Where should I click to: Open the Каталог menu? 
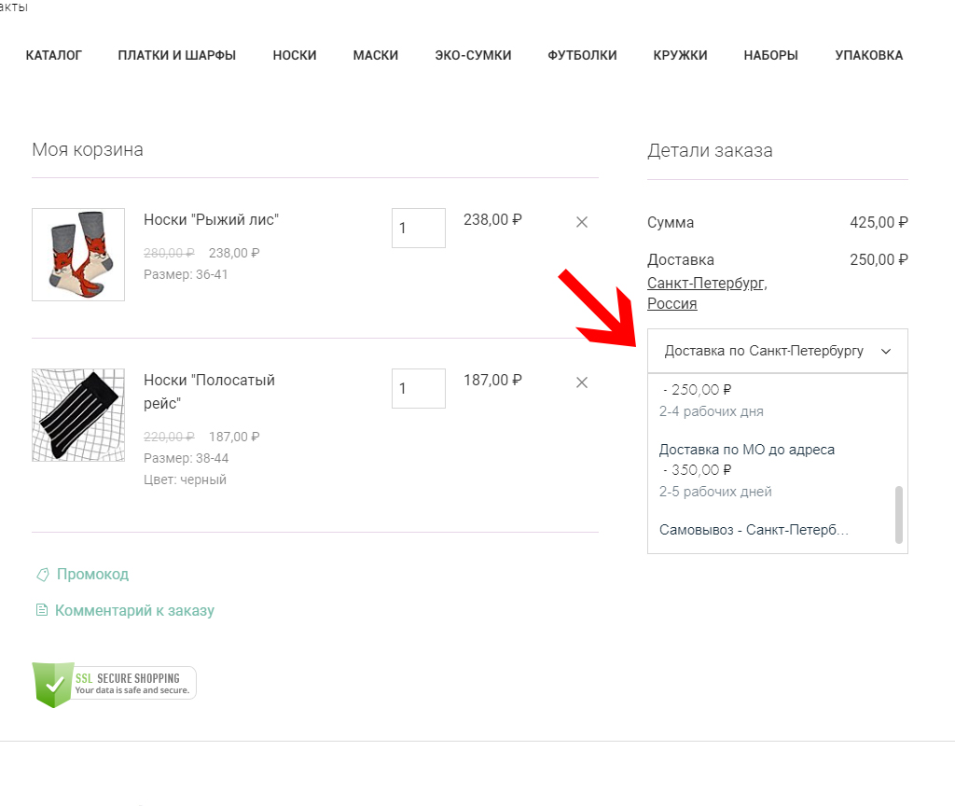pos(54,55)
